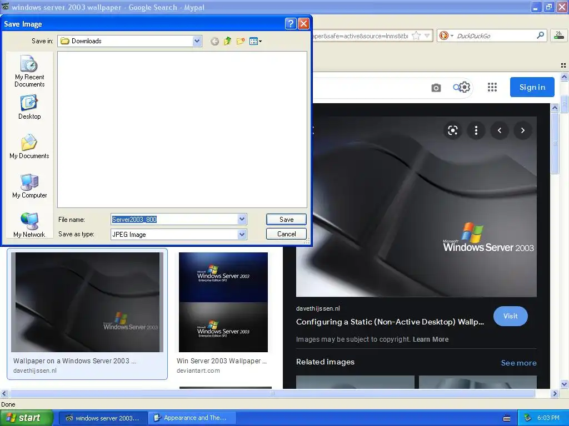The height and width of the screenshot is (426, 569).
Task: Bookmark page with star icon
Action: click(x=417, y=35)
